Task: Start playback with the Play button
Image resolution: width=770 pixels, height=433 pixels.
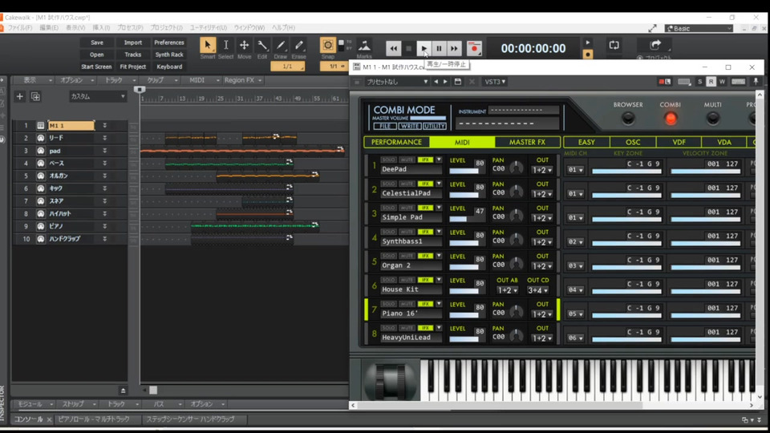Action: 423,49
